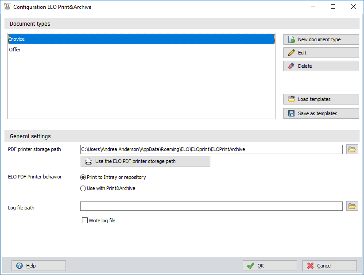Screen dimensions: 364x275
Task: Open the Load templates button
Action: [x=321, y=99]
